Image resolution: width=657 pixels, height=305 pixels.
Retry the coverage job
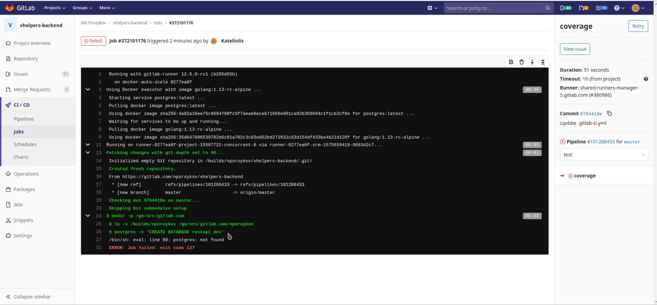(638, 26)
